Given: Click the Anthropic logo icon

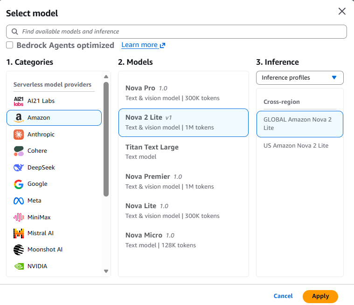Looking at the screenshot, I should tap(19, 135).
